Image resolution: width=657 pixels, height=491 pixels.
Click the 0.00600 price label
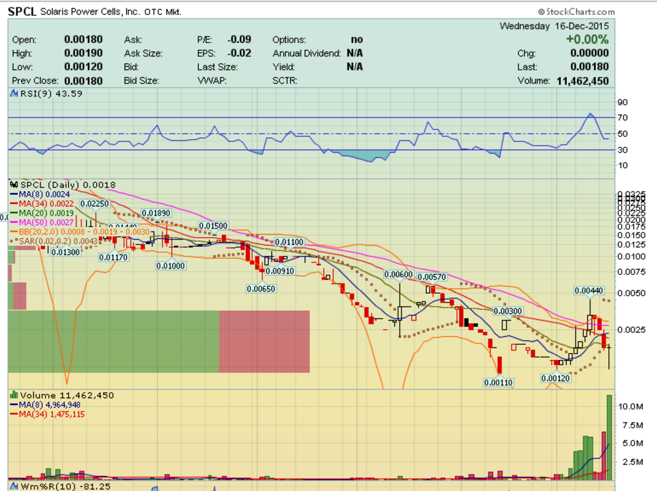pos(398,274)
